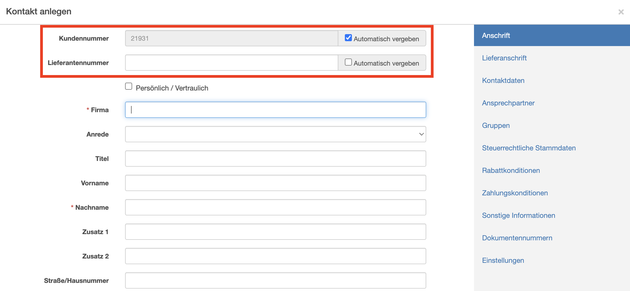Click into the Lieferantennummer field
The height and width of the screenshot is (291, 630).
tap(231, 63)
